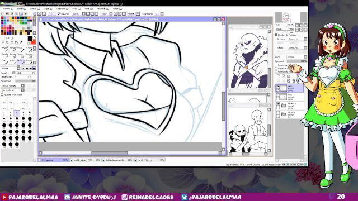Viewport: 358px width, 201px height.
Task: Toggle visibility of the bottom boceto folder
Action: 278,113
